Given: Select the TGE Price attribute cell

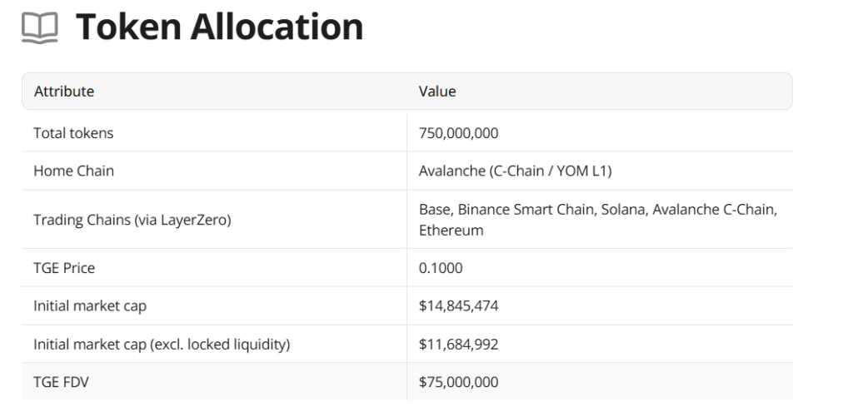Looking at the screenshot, I should tap(64, 268).
